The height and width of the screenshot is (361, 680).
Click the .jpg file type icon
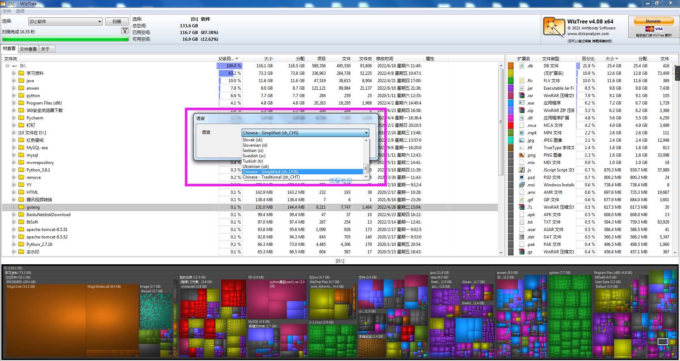(x=522, y=140)
